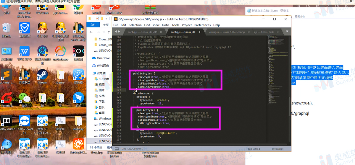Select WPS网盘 in Explorer navigation pane
Screen dimensions: 355x165
point(100,66)
